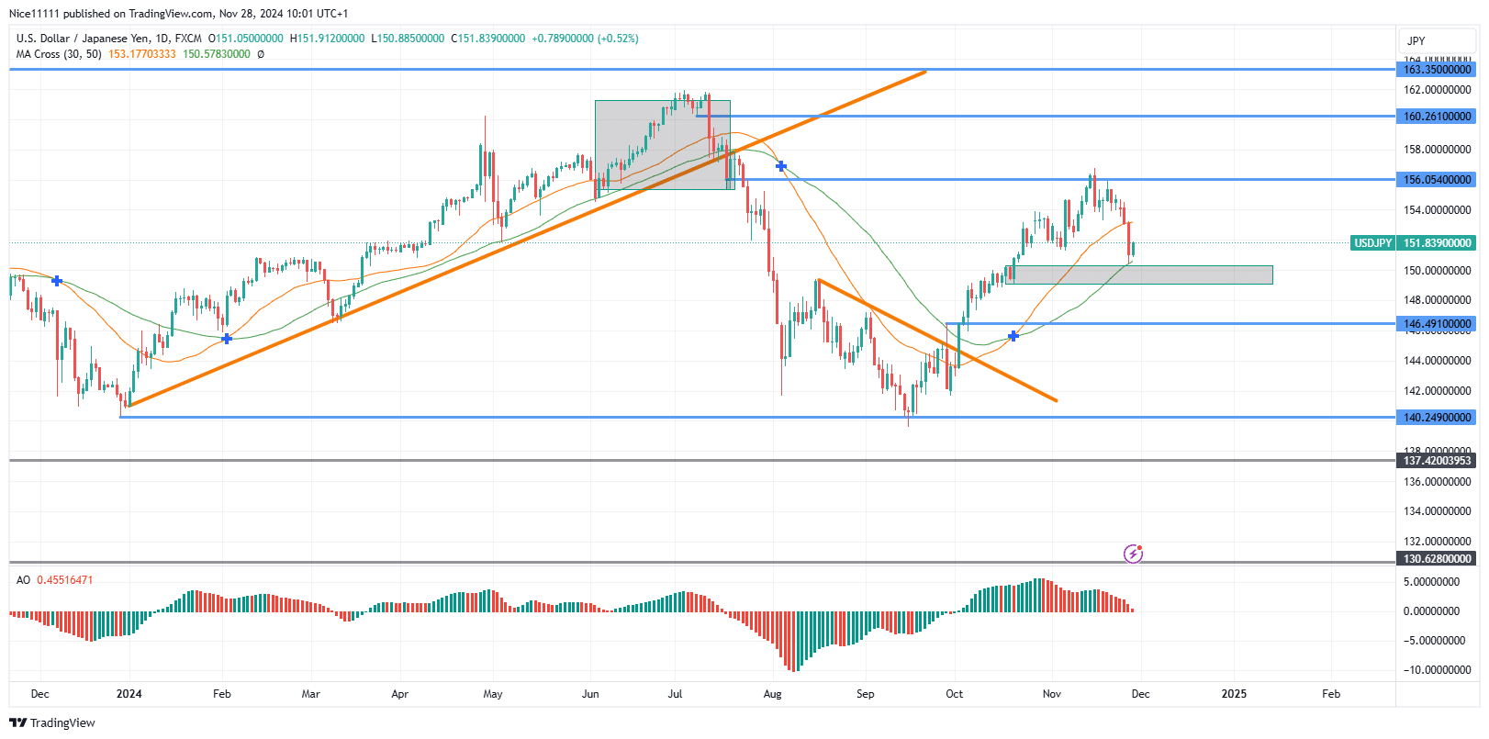Click the MA cross marker in October
Screen dimensions: 1489x739
coord(1013,336)
